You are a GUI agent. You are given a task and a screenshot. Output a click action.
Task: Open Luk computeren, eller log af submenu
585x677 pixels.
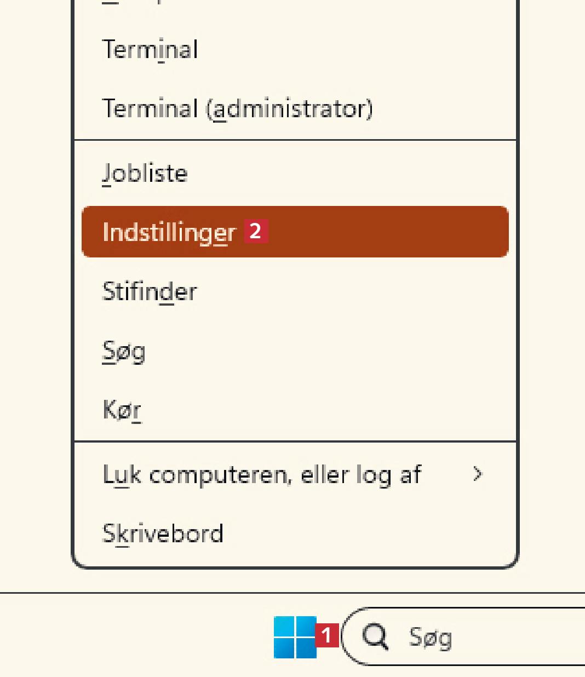pos(262,474)
